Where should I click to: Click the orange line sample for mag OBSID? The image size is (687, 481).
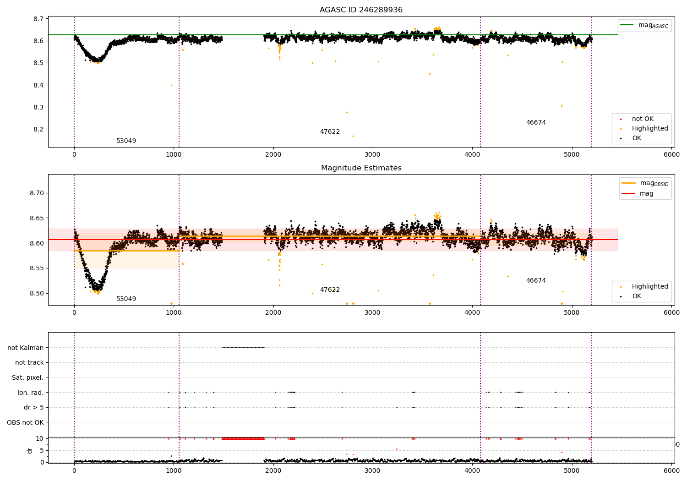pos(628,183)
